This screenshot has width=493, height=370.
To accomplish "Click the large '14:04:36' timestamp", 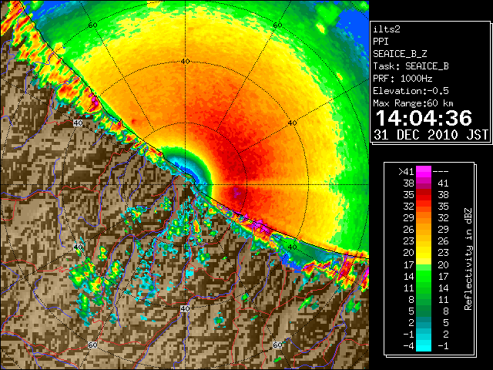I will tap(424, 118).
